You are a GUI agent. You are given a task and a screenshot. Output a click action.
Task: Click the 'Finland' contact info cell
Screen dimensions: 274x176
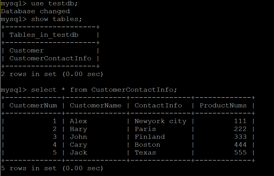click(x=150, y=137)
